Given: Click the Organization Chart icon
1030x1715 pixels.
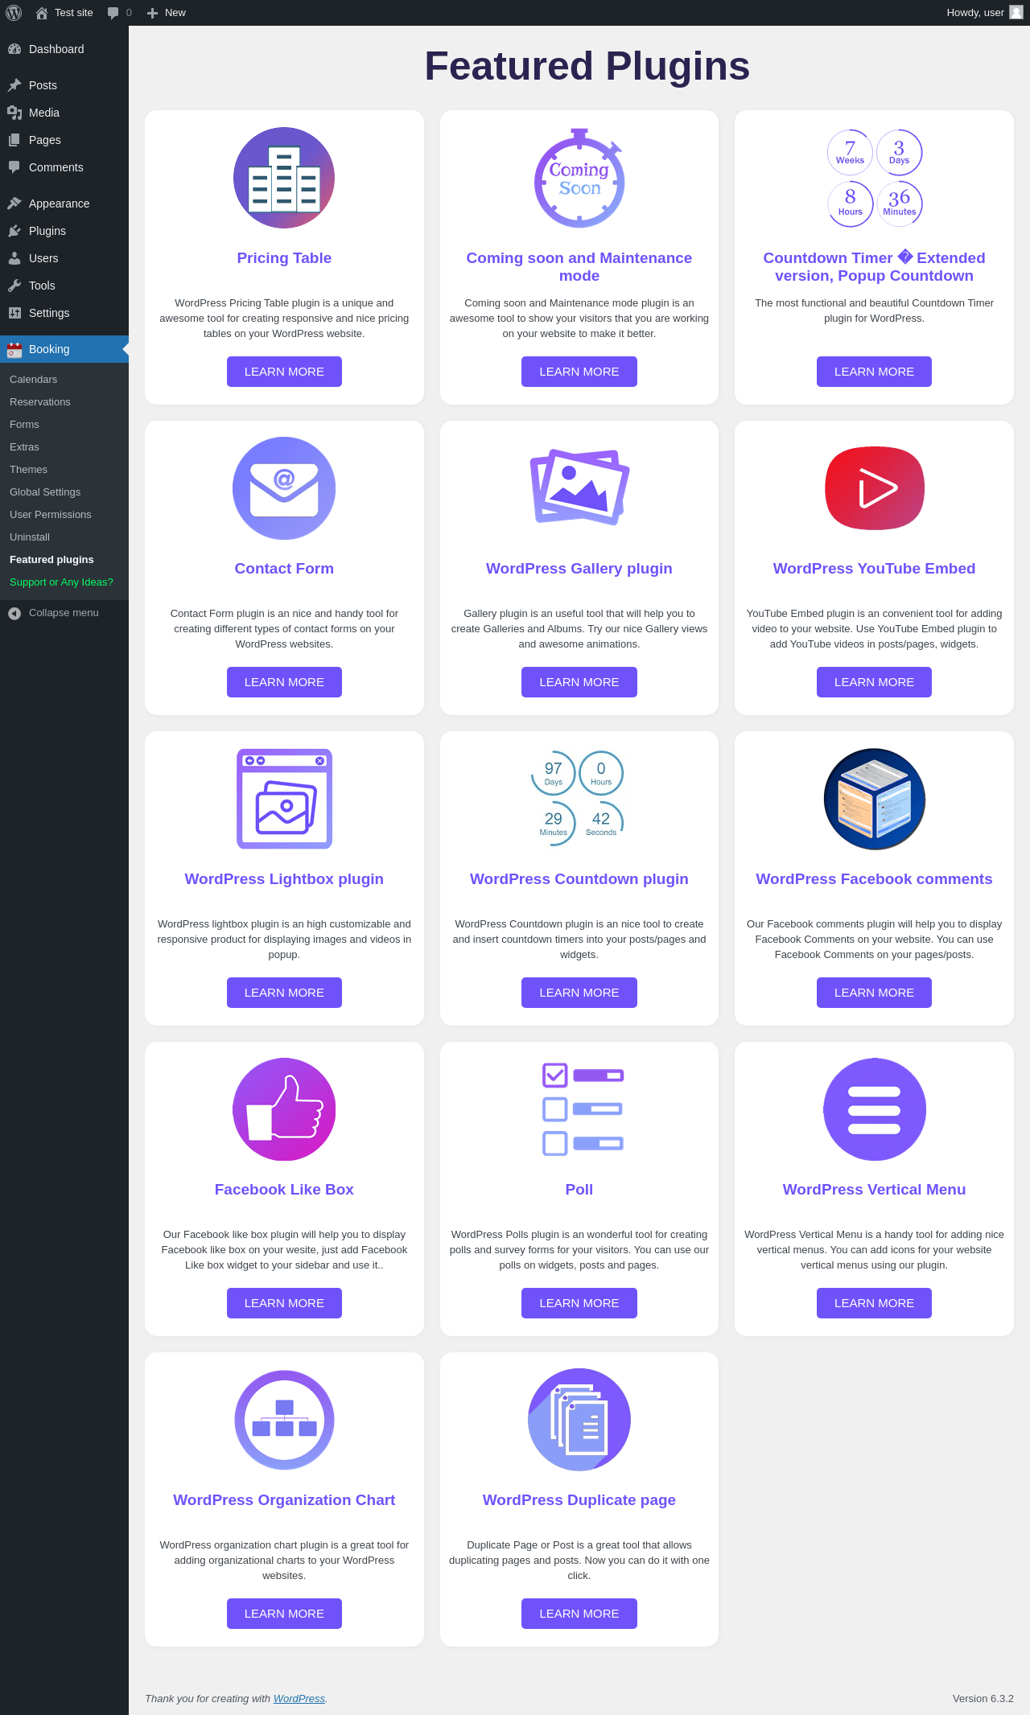Looking at the screenshot, I should (x=284, y=1420).
